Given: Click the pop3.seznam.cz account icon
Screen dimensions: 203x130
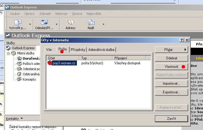Looking at the screenshot, I should [x=50, y=63].
